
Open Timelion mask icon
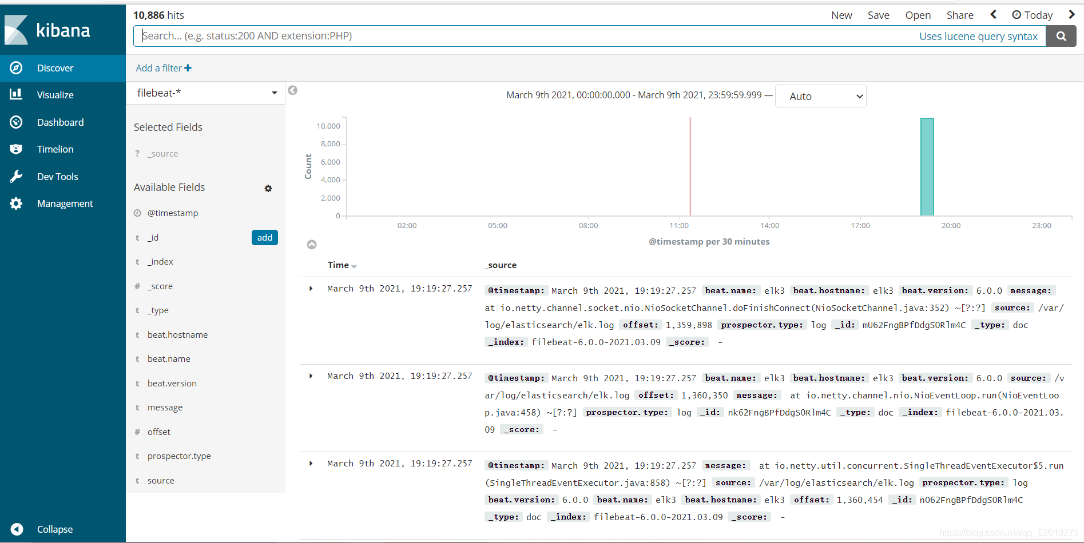(16, 149)
